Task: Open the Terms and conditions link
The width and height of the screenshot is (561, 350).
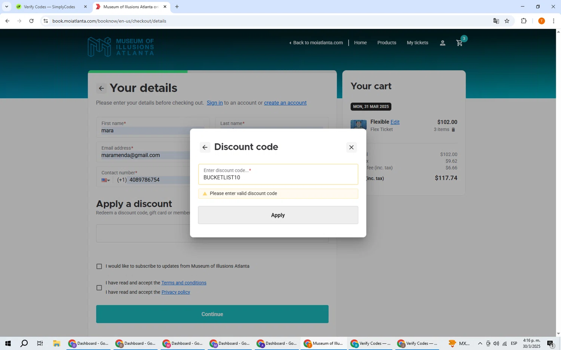Action: pyautogui.click(x=184, y=283)
